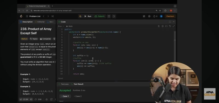Open the debugger icon beside Run

(x=80, y=16)
